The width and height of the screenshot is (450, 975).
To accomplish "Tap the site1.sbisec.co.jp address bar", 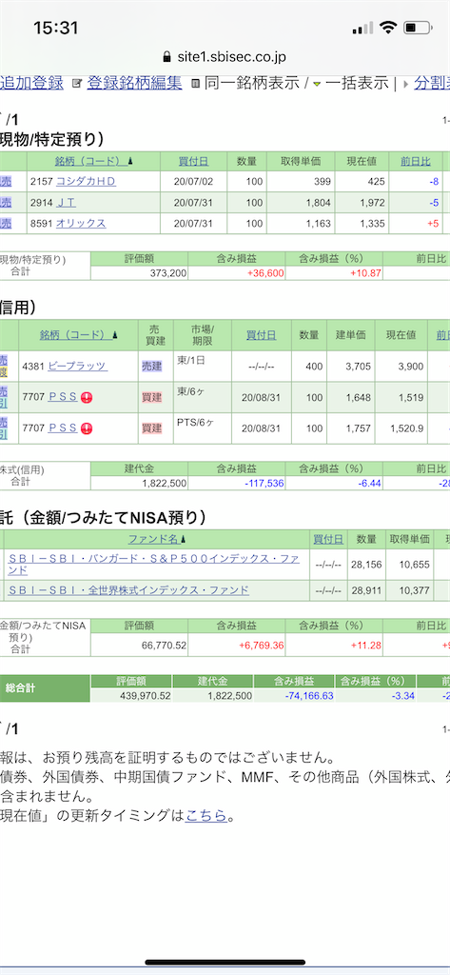I will 225,57.
